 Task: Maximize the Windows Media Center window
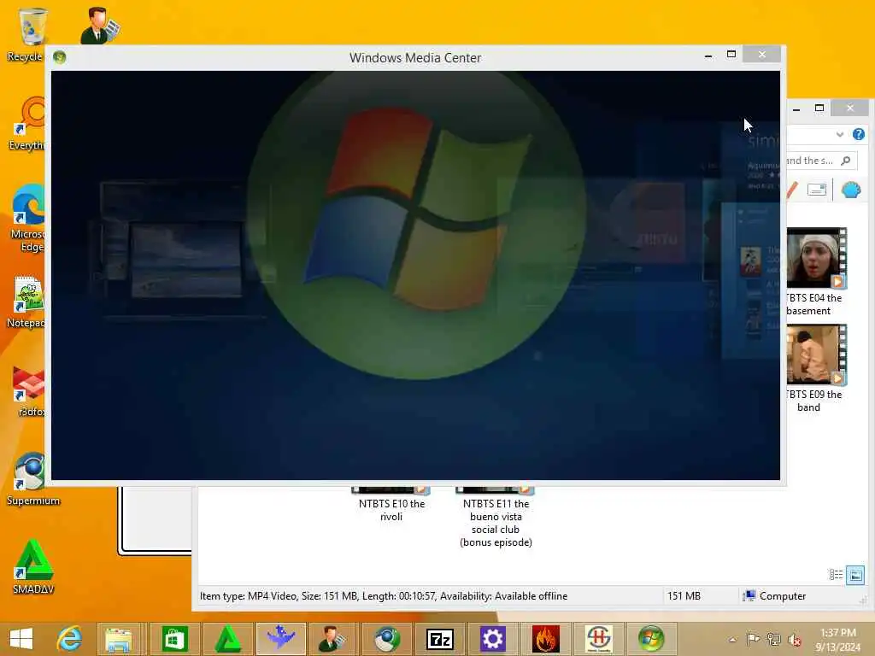click(731, 54)
